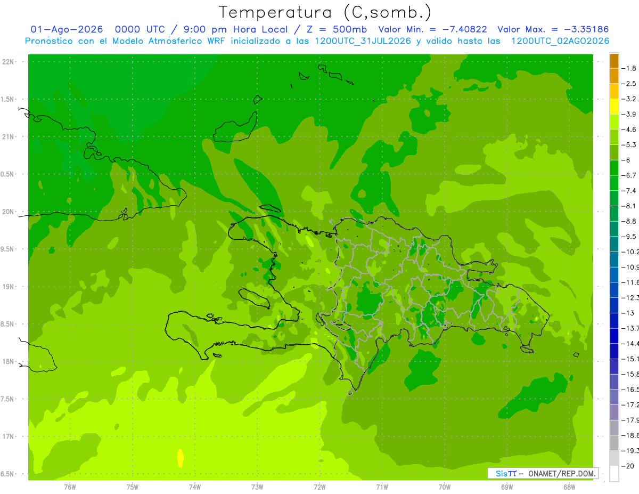Click the "76W" longitude axis label

click(70, 487)
